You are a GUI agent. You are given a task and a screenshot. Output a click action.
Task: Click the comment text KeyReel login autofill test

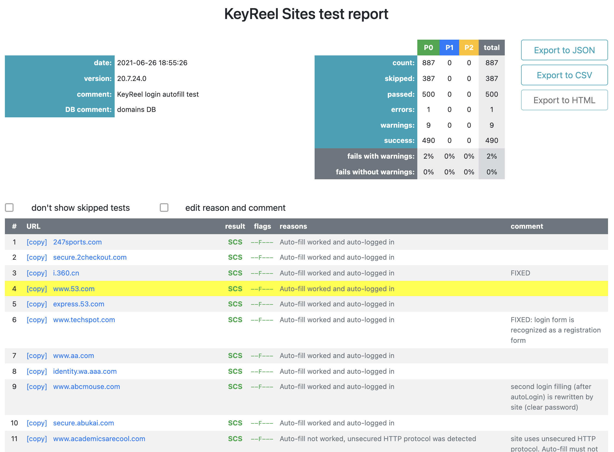pyautogui.click(x=158, y=95)
